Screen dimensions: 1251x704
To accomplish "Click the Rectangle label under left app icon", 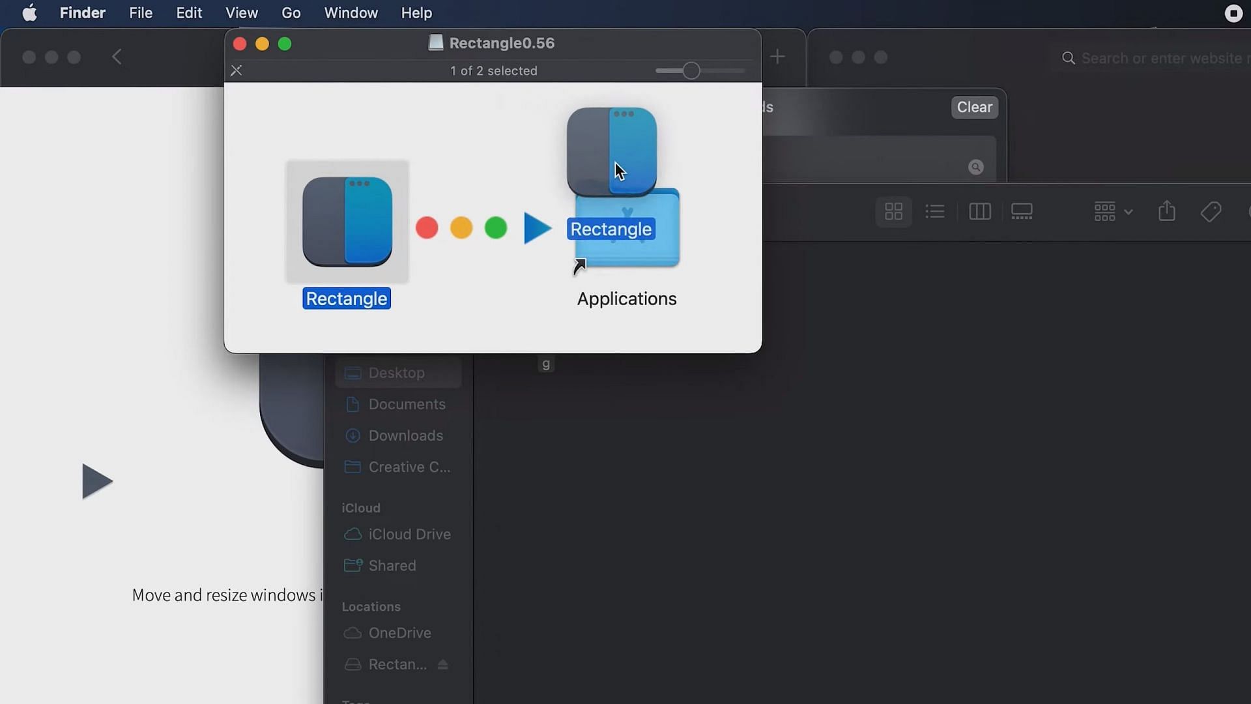I will click(x=347, y=299).
